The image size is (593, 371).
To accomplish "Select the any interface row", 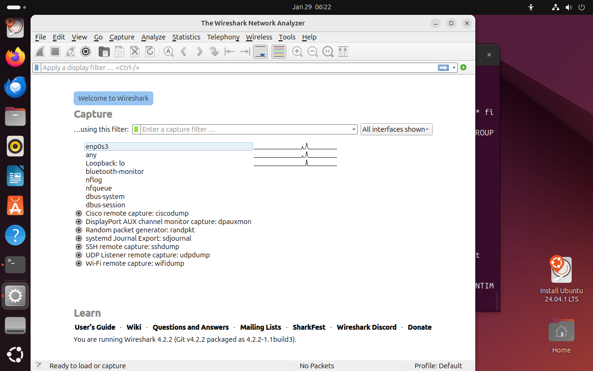I will click(x=169, y=155).
